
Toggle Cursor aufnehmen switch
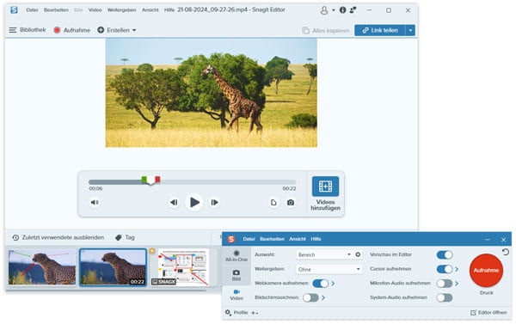pos(445,269)
